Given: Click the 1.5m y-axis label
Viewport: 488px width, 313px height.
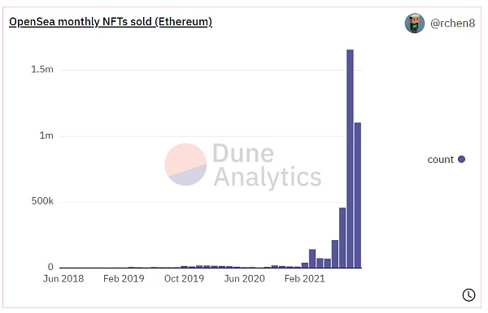Looking at the screenshot, I should (x=42, y=69).
